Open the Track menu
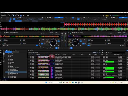This screenshot has width=128, height=96. tap(9, 14)
